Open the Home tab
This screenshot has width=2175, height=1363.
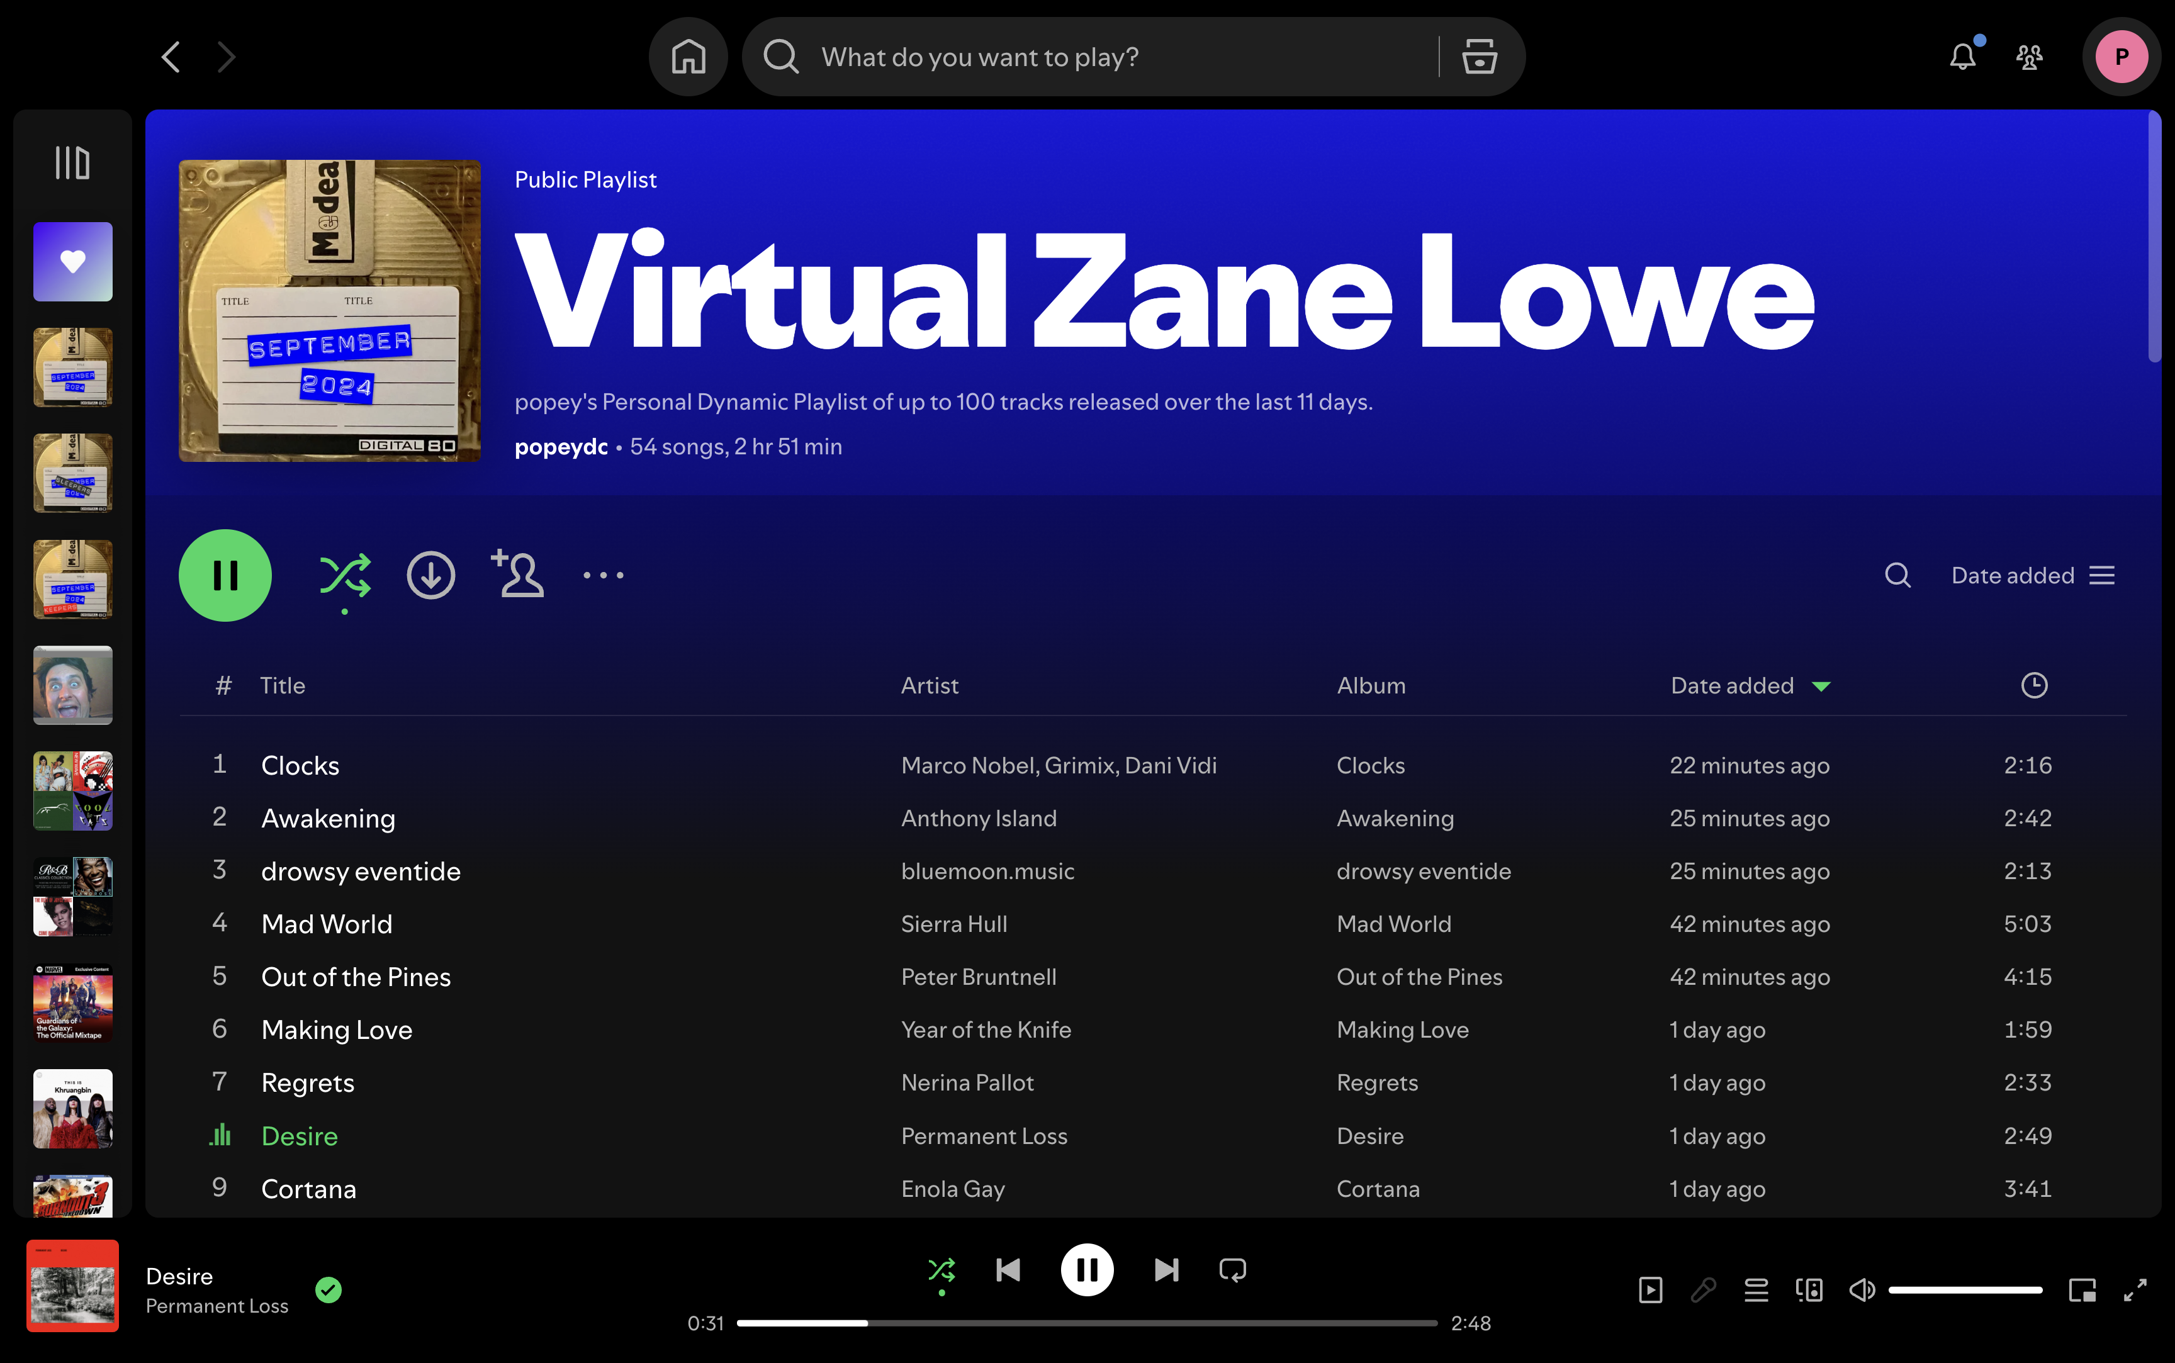688,56
